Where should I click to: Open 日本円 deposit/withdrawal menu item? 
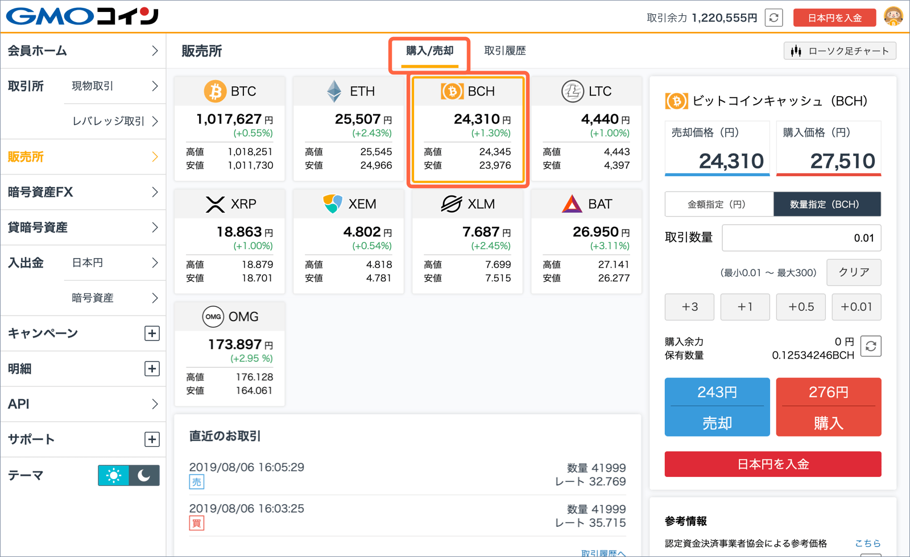115,263
